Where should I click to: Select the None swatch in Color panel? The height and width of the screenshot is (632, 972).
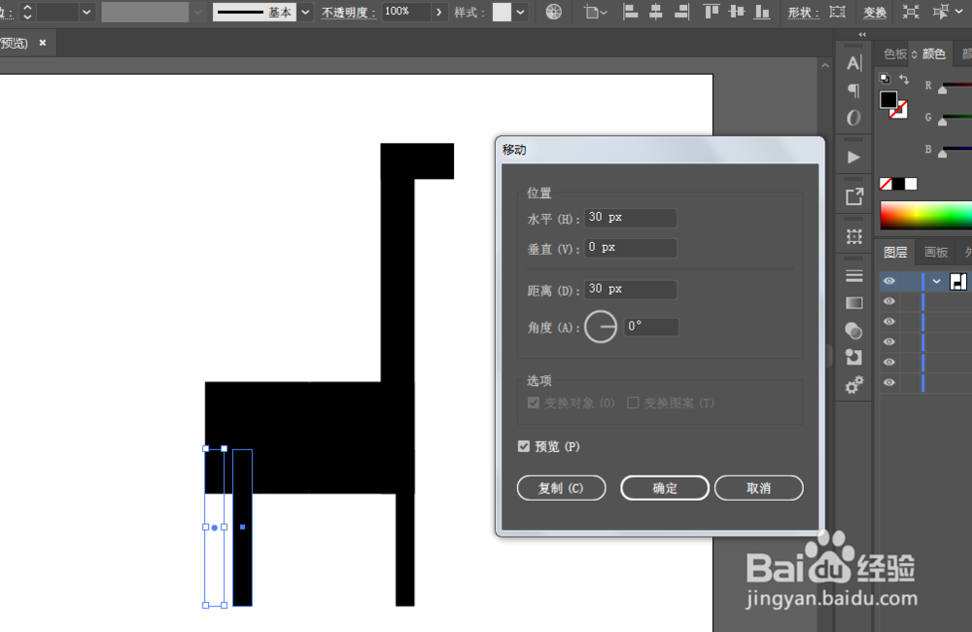pos(885,184)
